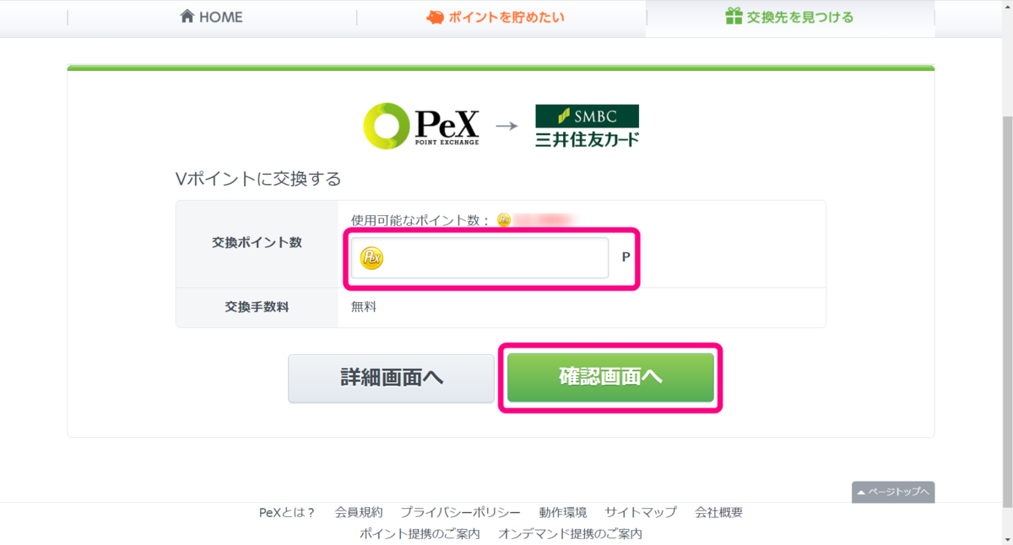This screenshot has width=1013, height=545.
Task: Click the 確認画面へ button
Action: pos(610,377)
